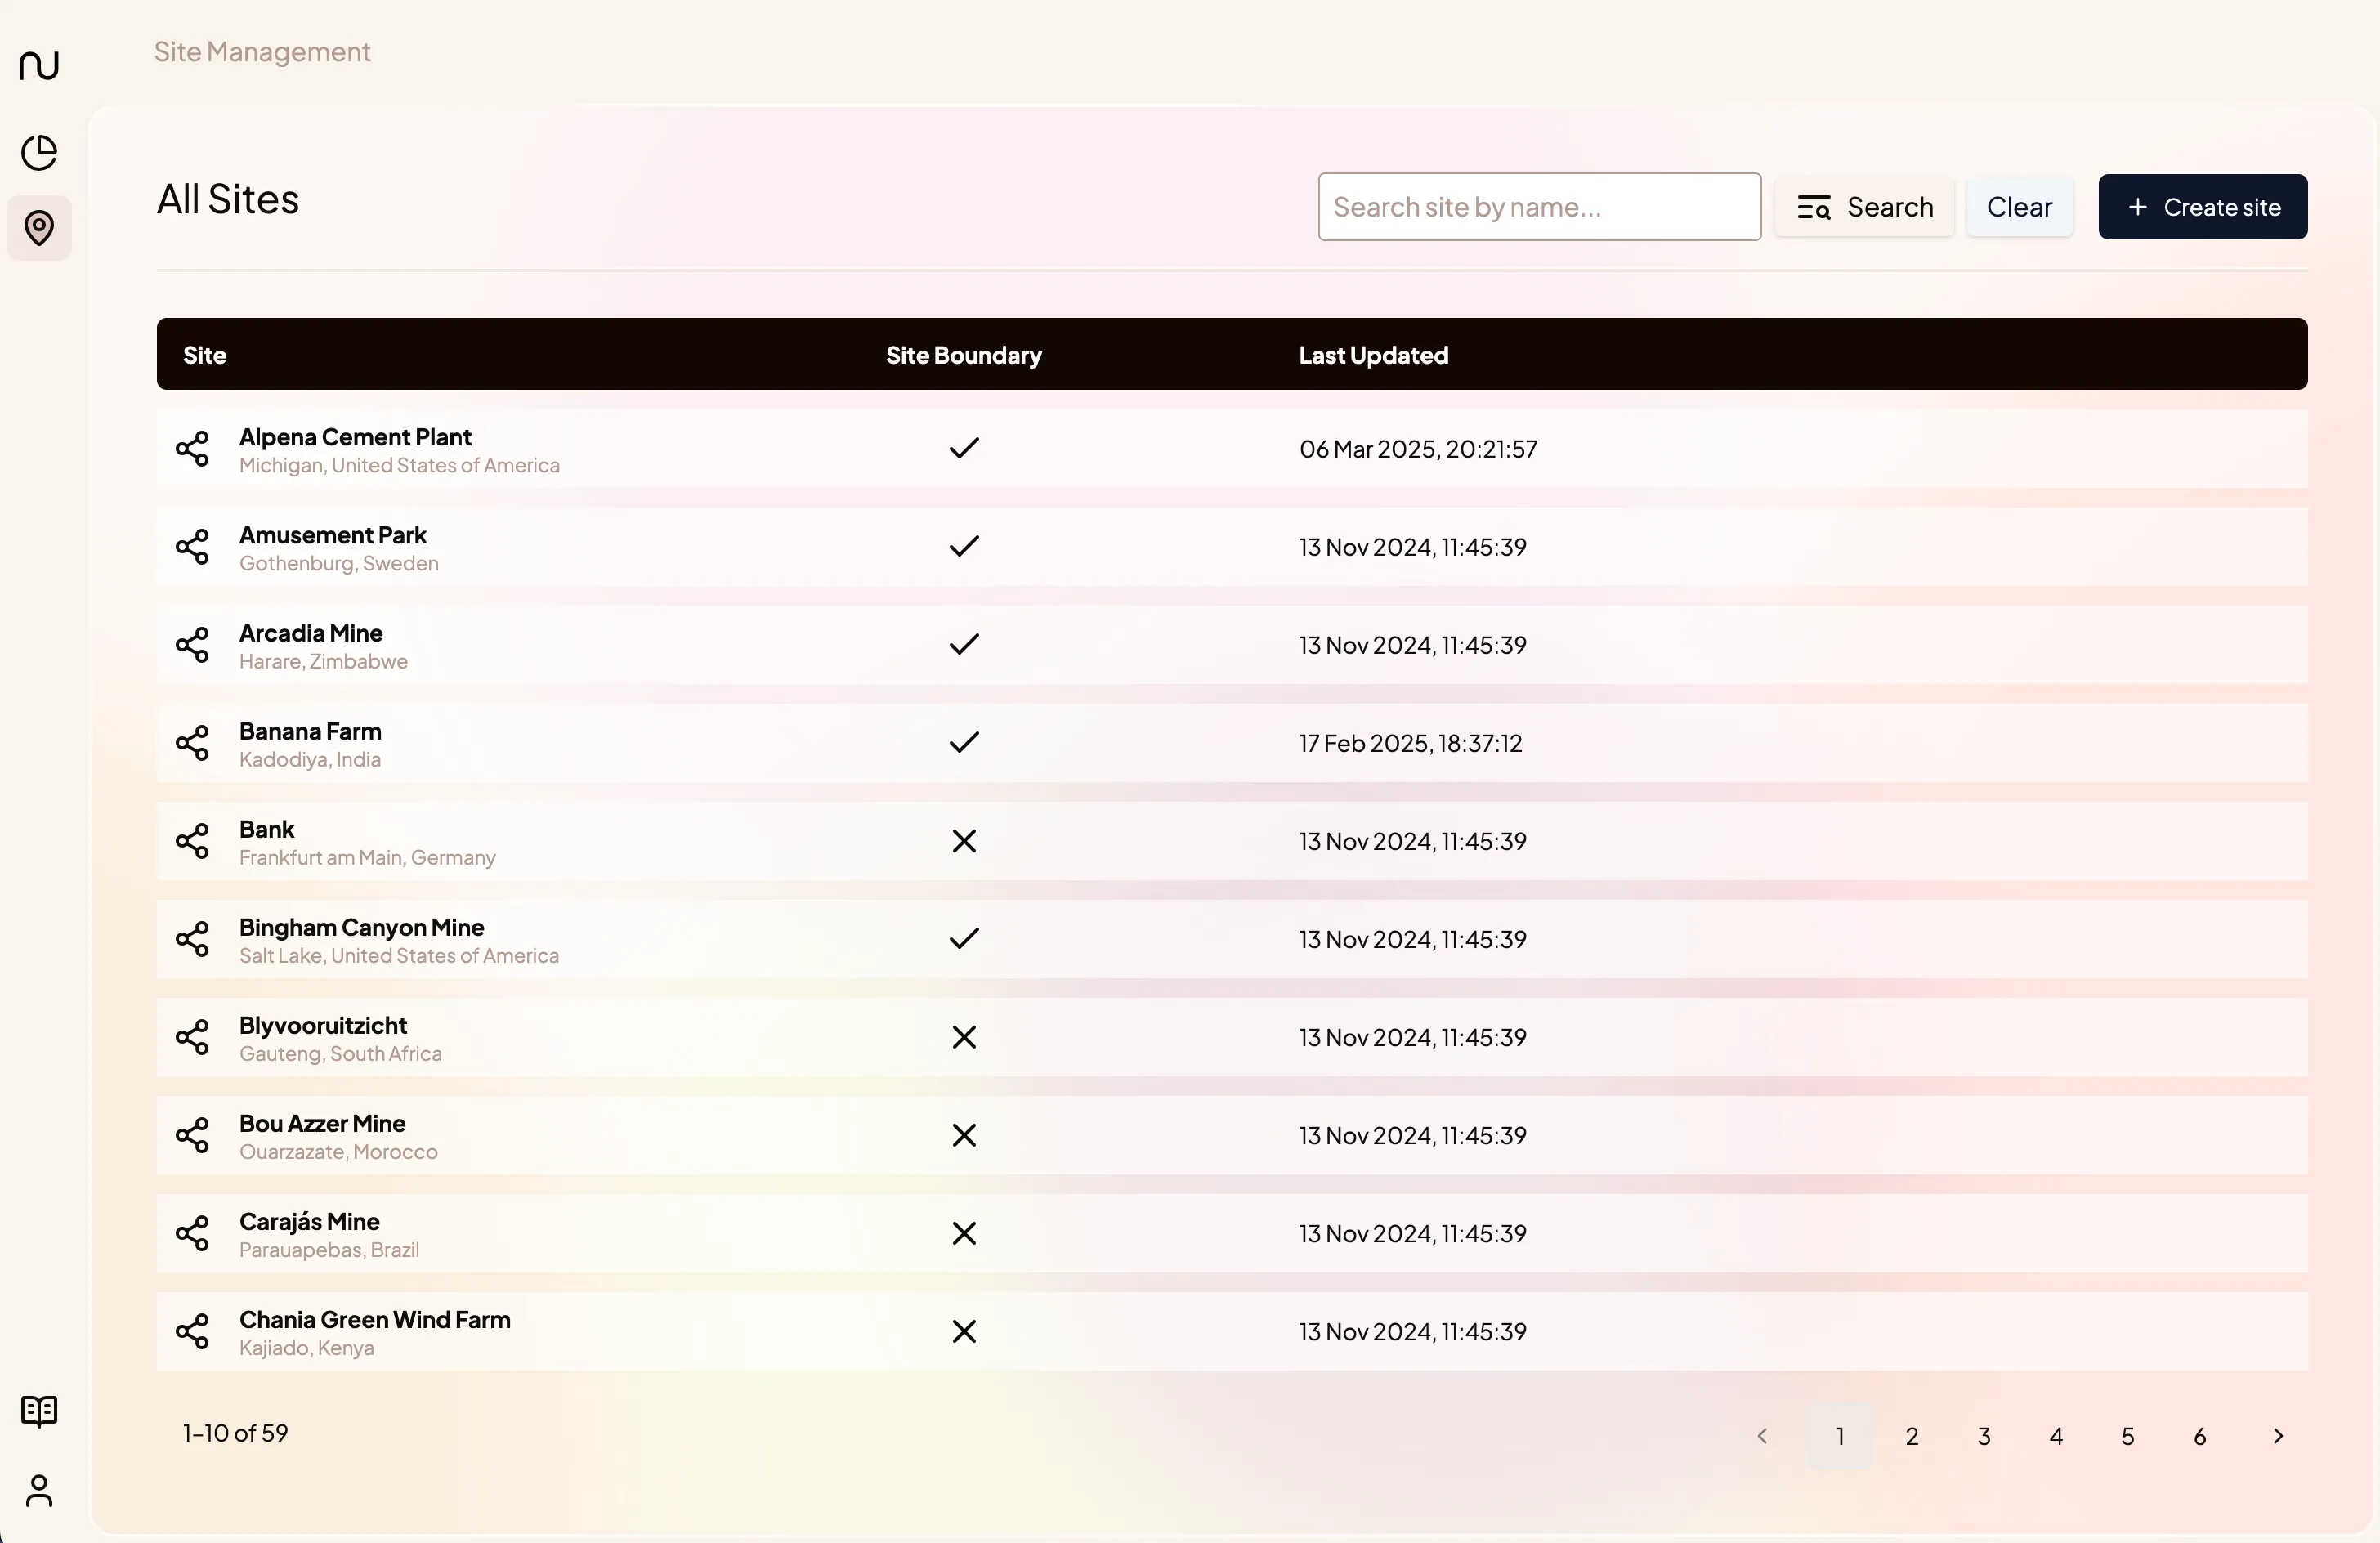Go to next page with right chevron
Image resolution: width=2380 pixels, height=1543 pixels.
point(2278,1436)
